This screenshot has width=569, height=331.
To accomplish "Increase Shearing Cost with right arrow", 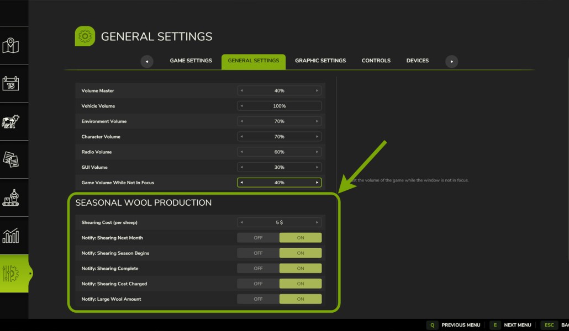I will (x=317, y=222).
